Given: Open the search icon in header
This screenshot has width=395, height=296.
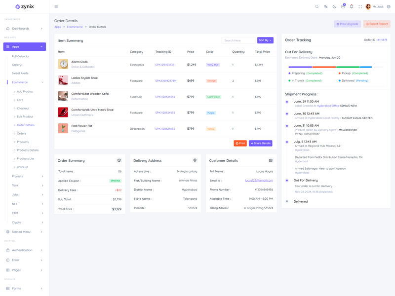Looking at the screenshot, I should (x=317, y=7).
